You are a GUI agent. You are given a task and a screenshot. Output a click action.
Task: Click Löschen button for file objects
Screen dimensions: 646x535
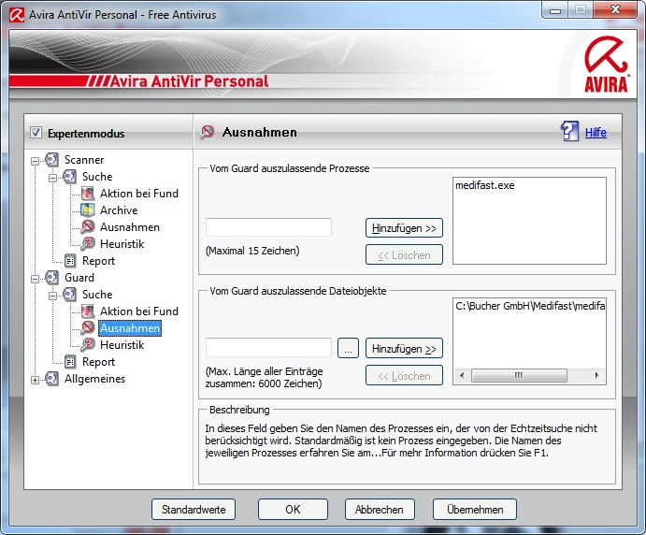coord(404,375)
